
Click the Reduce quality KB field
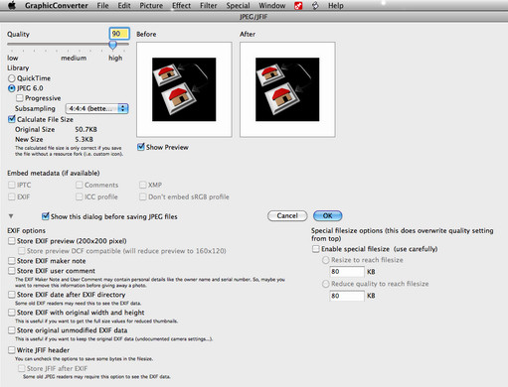click(x=347, y=296)
